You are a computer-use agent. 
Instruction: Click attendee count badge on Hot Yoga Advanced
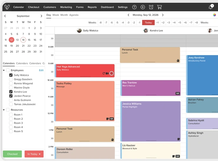coord(111,73)
